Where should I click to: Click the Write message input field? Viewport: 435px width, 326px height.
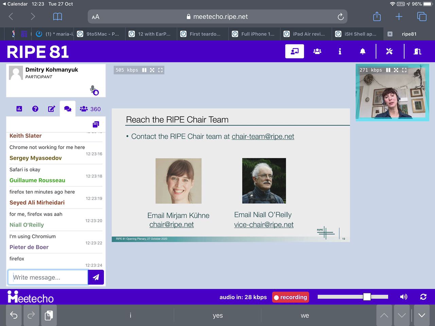[x=48, y=277]
